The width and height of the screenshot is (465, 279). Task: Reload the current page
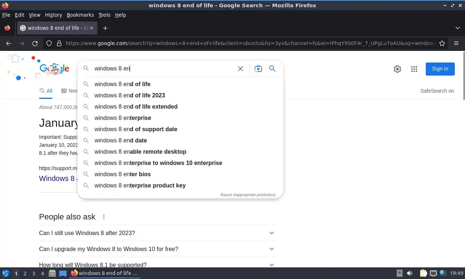coord(35,43)
